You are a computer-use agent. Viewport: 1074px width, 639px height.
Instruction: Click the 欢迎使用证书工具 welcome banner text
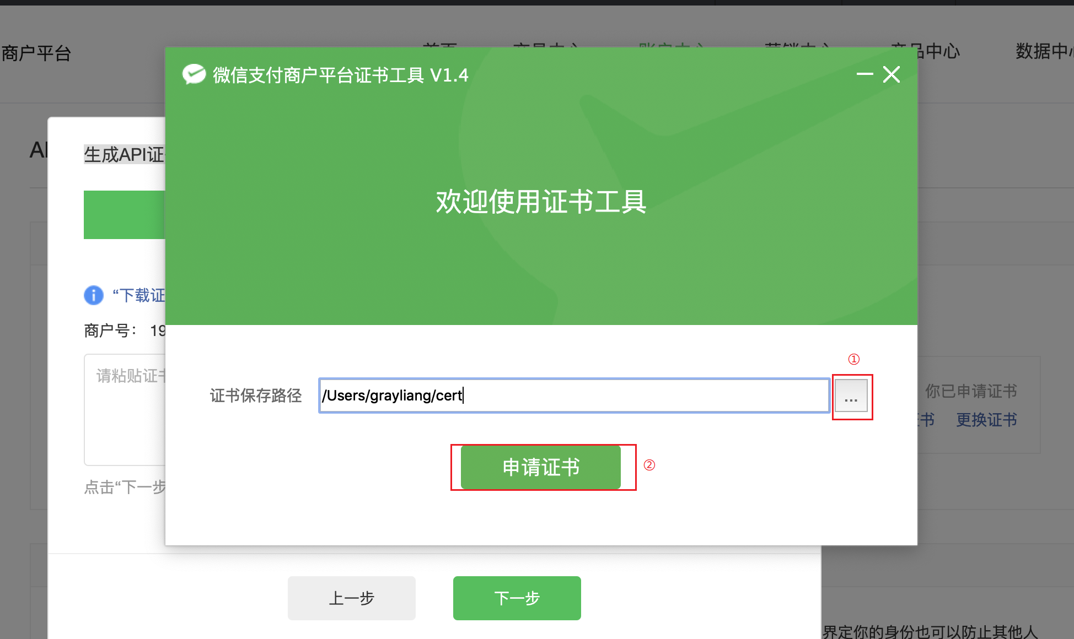541,202
